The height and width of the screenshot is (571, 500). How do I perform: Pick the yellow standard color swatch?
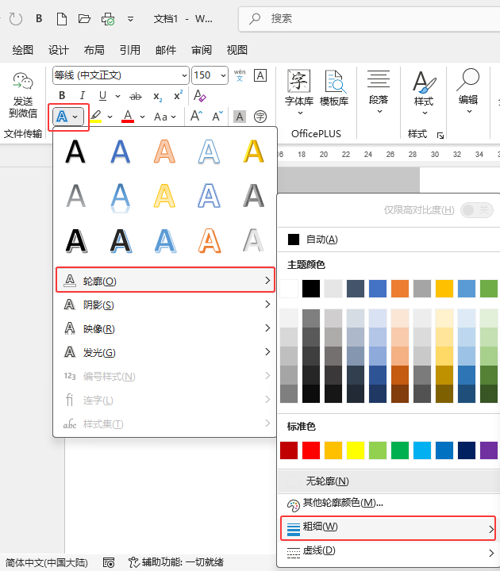356,450
